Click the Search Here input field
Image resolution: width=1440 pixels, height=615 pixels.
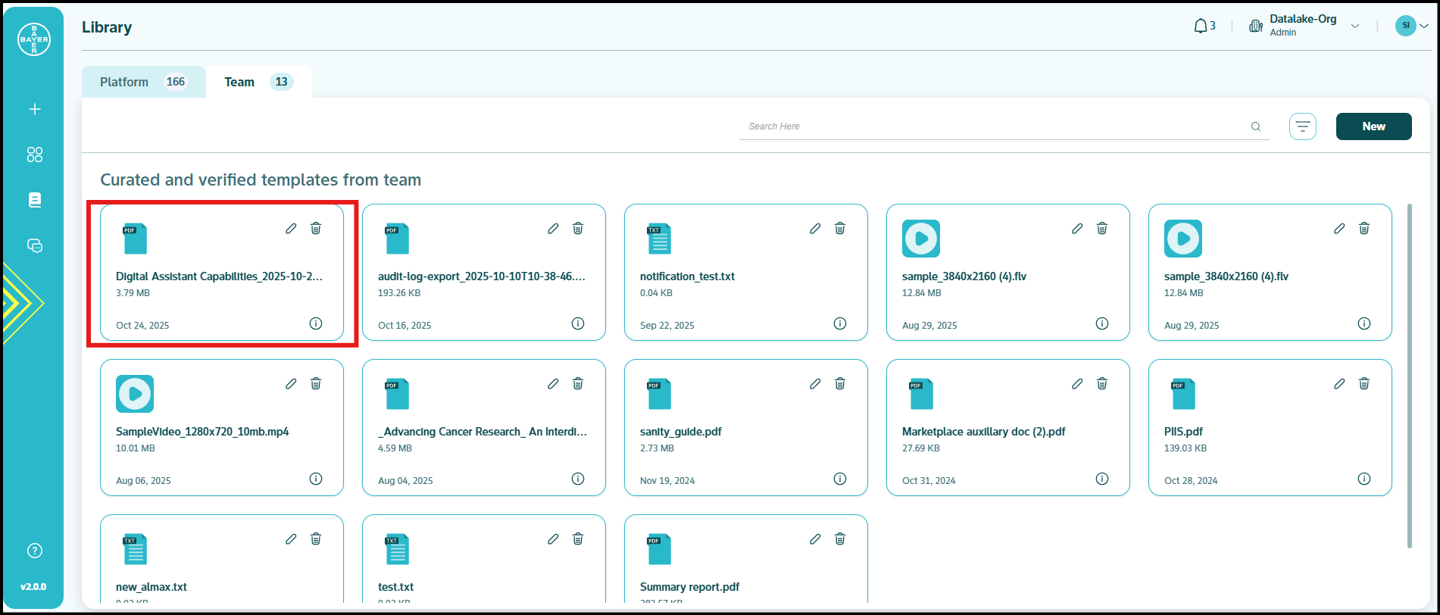click(x=992, y=126)
